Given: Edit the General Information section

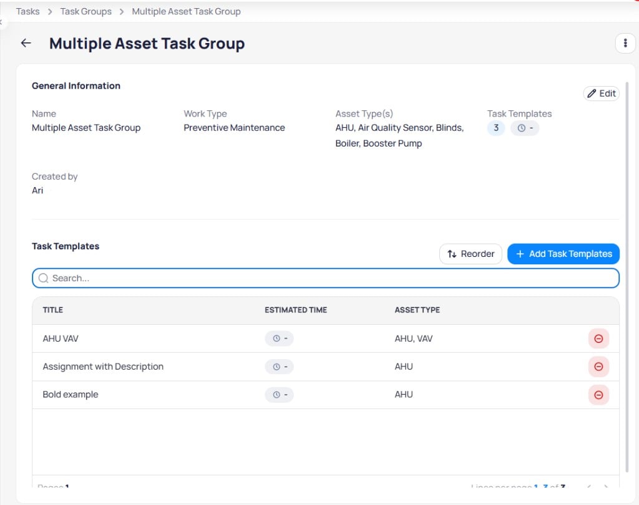Looking at the screenshot, I should pyautogui.click(x=601, y=94).
